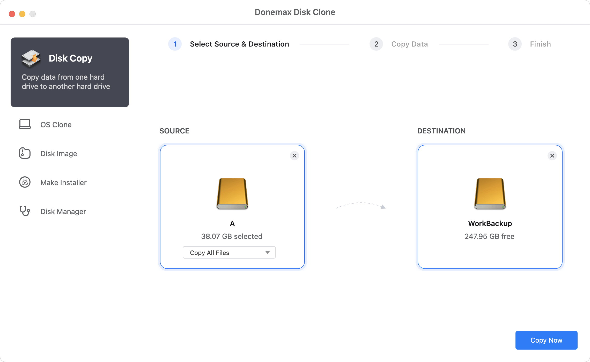The image size is (590, 362).
Task: Expand the Copy All Files dropdown
Action: (x=267, y=253)
